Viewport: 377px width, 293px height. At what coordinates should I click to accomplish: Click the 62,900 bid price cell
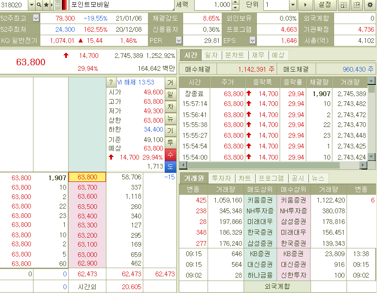(87, 263)
